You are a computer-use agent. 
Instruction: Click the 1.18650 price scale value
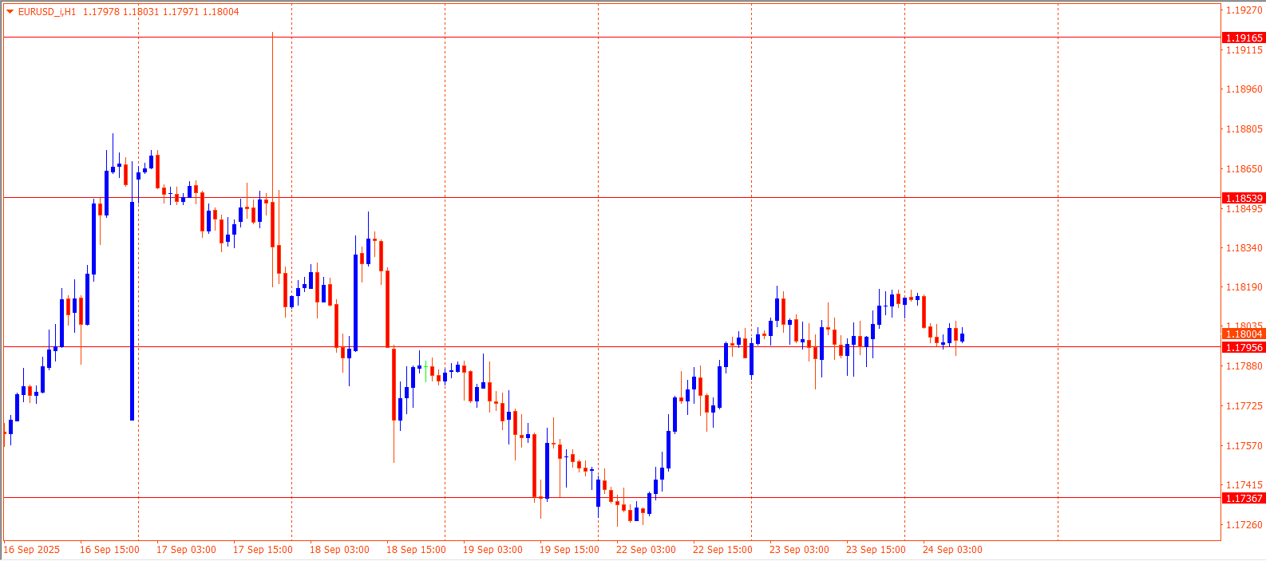(x=1244, y=169)
